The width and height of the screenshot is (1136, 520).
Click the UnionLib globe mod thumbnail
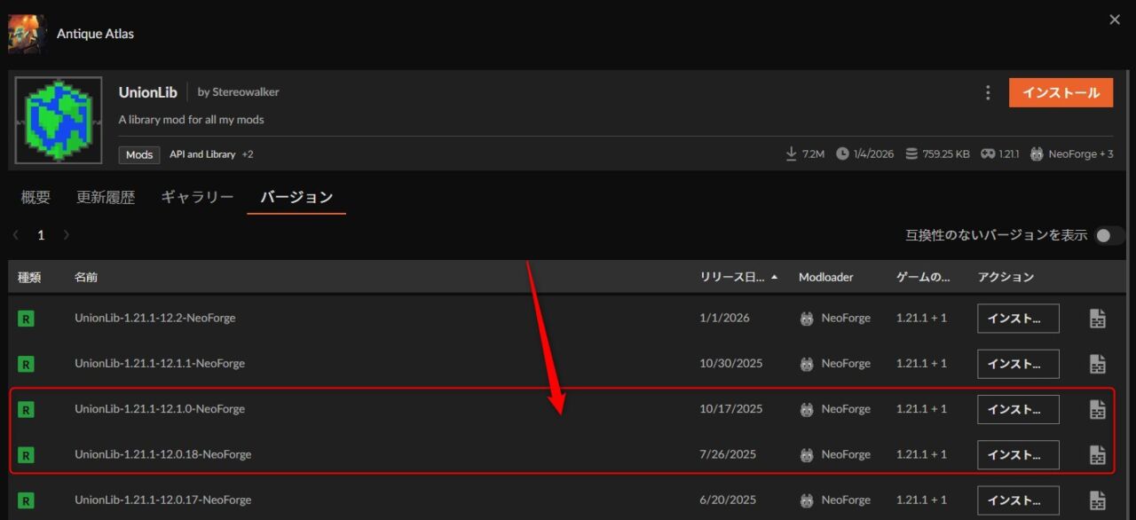coord(59,119)
